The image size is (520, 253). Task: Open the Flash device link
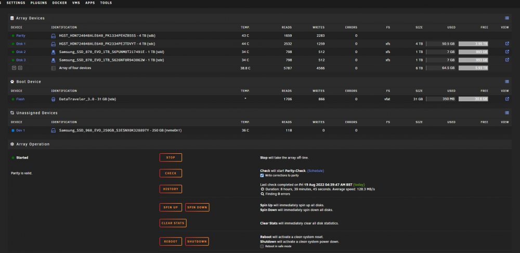pyautogui.click(x=20, y=99)
